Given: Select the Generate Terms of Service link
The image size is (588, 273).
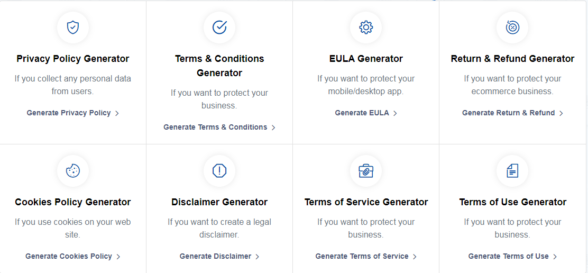Looking at the screenshot, I should coord(365,257).
